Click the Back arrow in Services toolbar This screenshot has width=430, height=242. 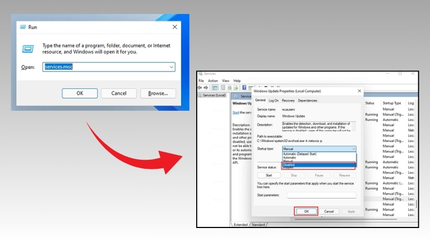[199, 88]
